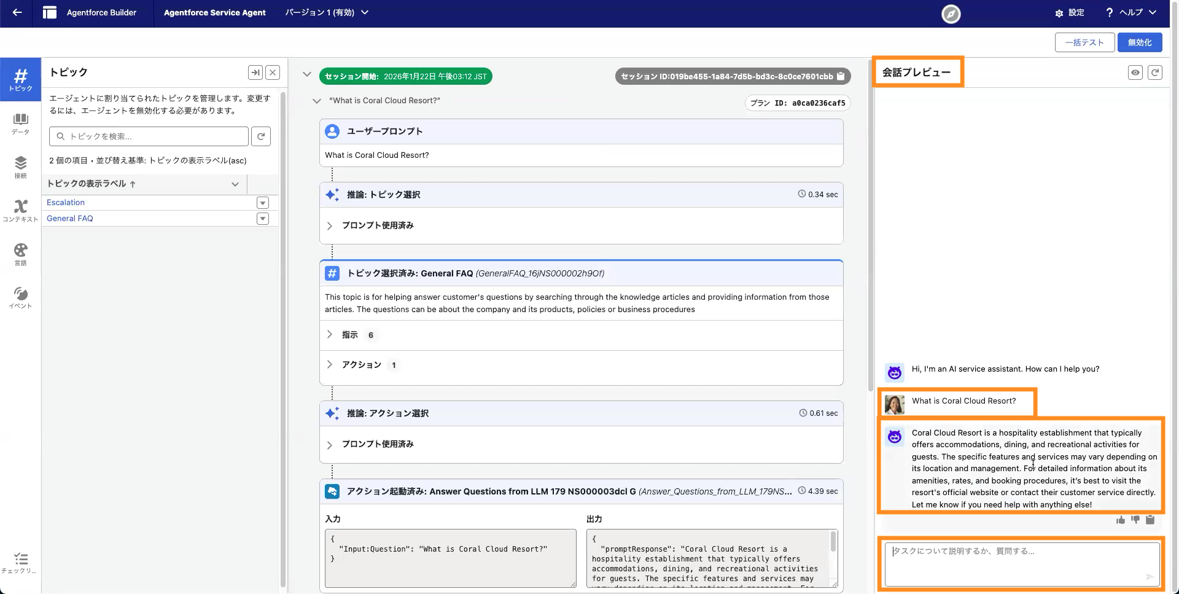Click the Answer Questions action icon
The width and height of the screenshot is (1179, 594).
tap(332, 491)
